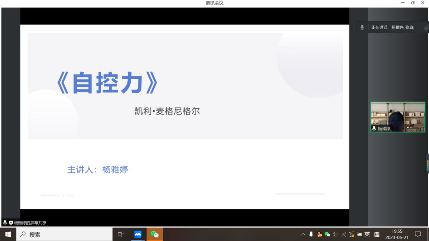
Task: Open the notification center
Action: [x=418, y=234]
